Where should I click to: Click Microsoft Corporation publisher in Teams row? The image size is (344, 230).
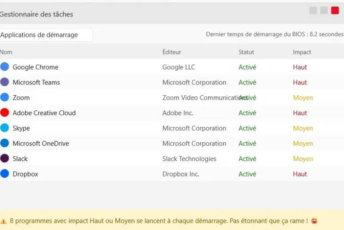tap(194, 82)
